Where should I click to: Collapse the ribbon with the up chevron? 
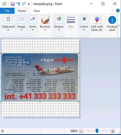(112, 11)
